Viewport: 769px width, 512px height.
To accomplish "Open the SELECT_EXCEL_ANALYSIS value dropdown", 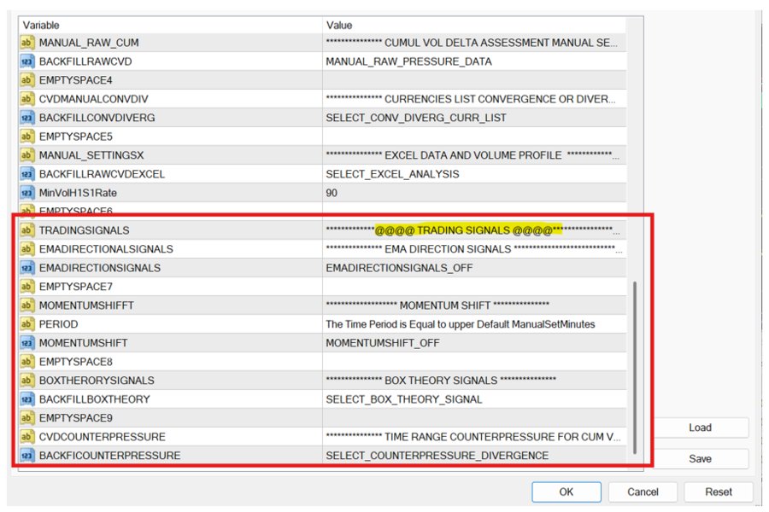I will [x=474, y=174].
